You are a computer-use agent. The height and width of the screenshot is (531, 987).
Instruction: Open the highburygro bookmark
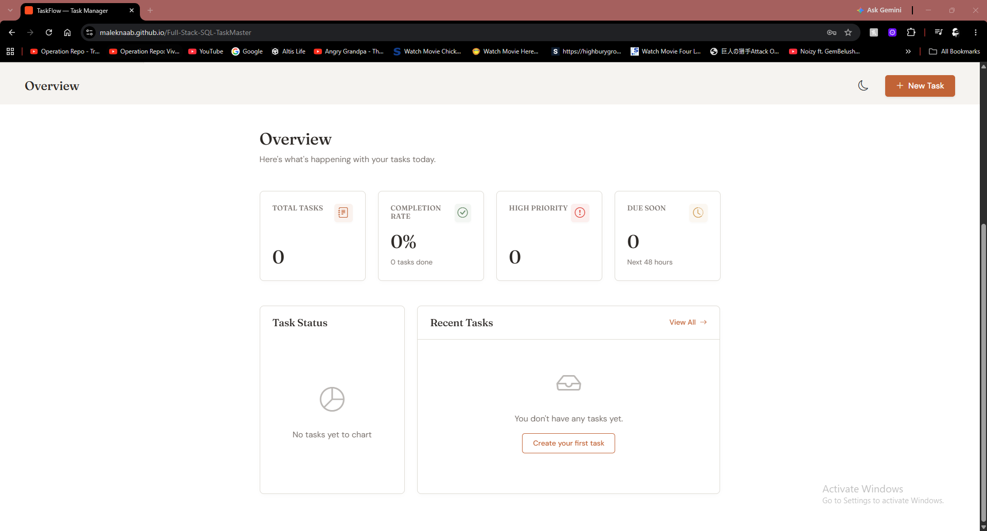[x=586, y=51]
